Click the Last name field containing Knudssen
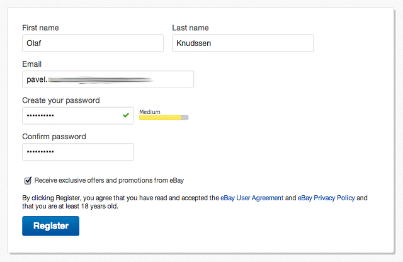Screen dimensions: 403x262 [242, 43]
